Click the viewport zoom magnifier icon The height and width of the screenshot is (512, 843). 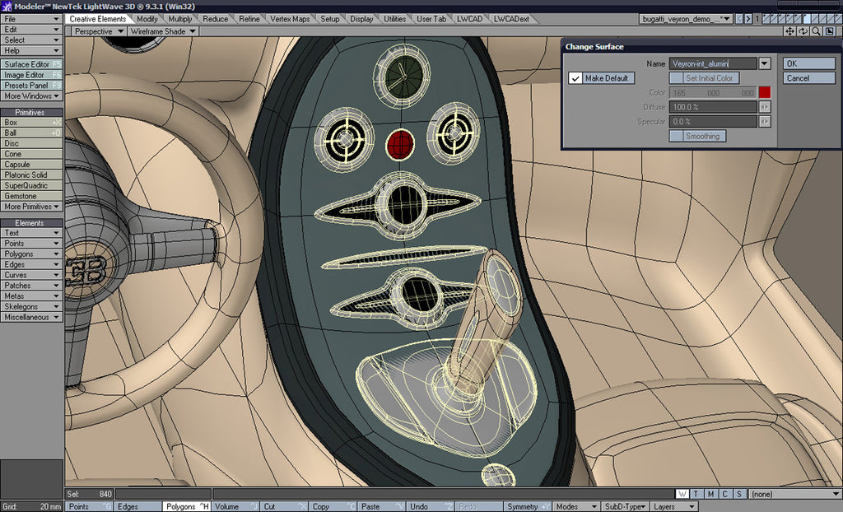click(815, 31)
